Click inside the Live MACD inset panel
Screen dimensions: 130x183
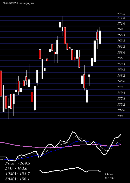point(71,170)
